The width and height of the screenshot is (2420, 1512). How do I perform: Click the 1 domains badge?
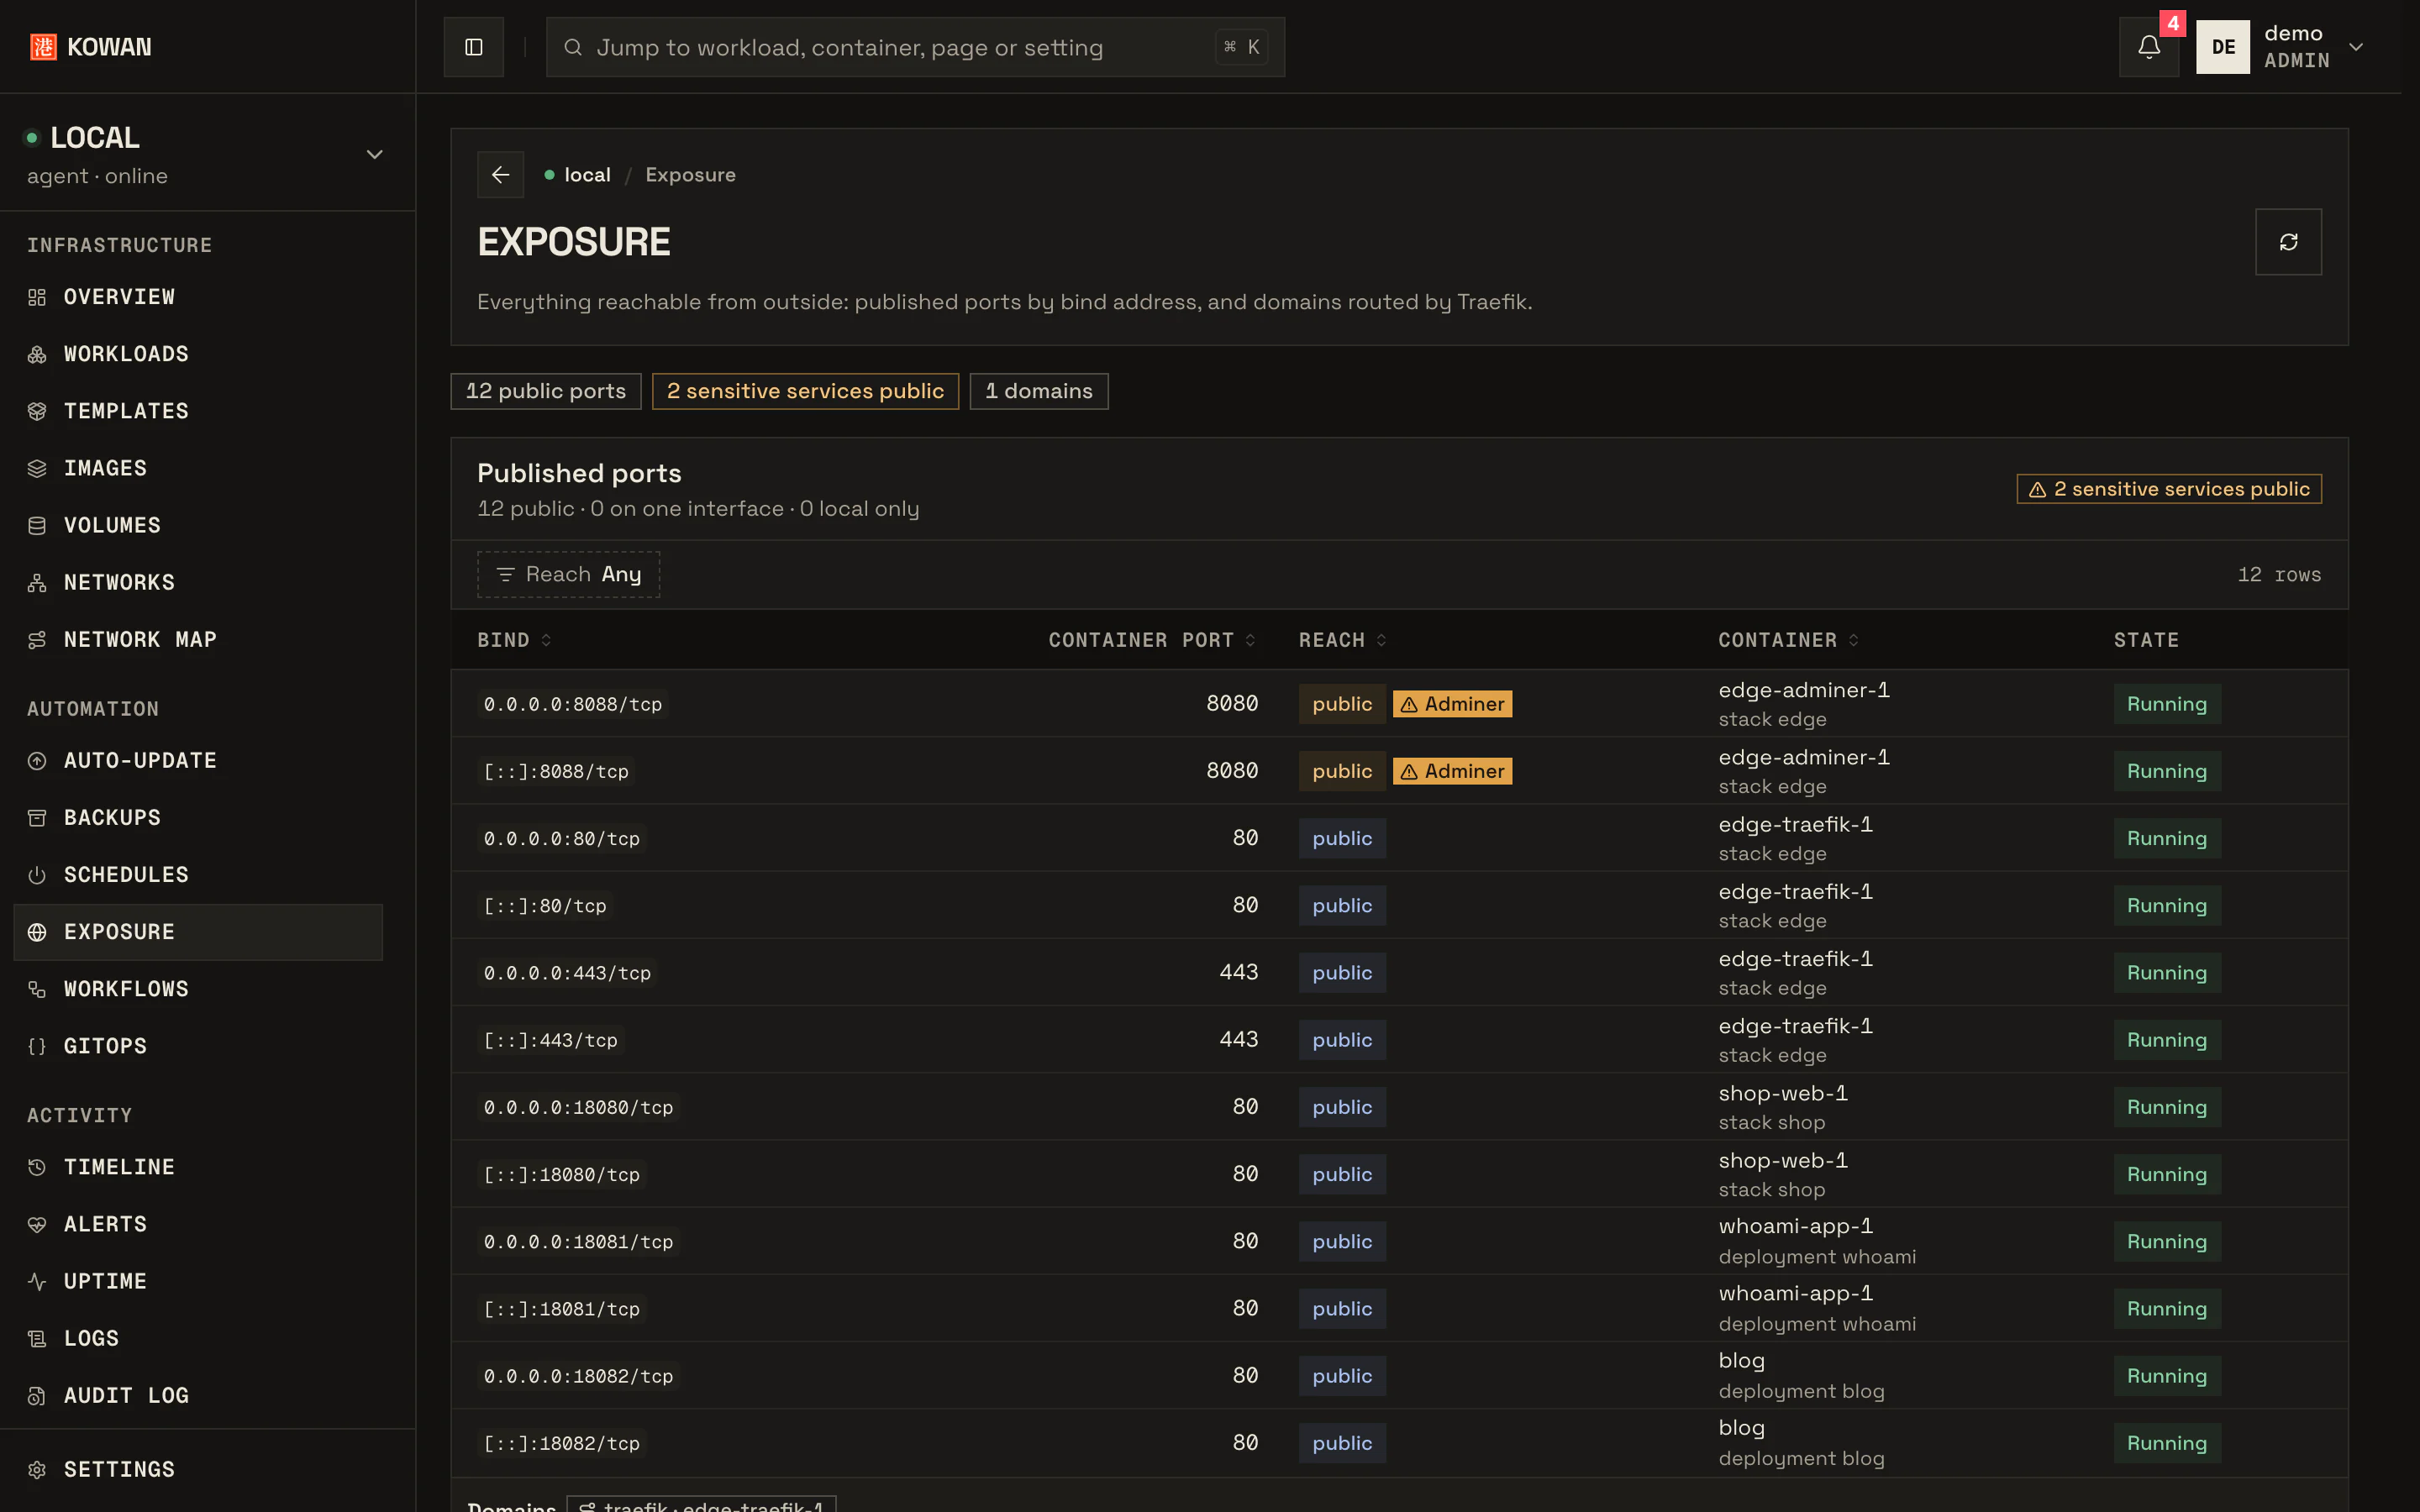[x=1039, y=391]
